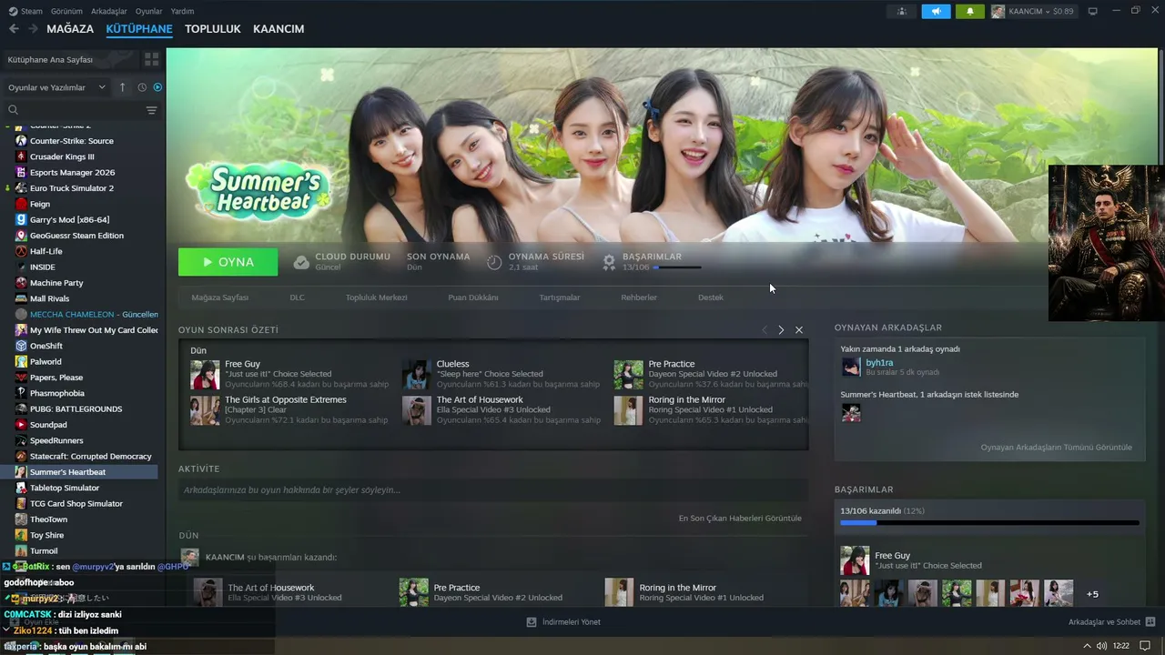Click the wishlist friend avatar under Summer's Heartbeat
Viewport: 1165px width, 655px height.
[851, 413]
